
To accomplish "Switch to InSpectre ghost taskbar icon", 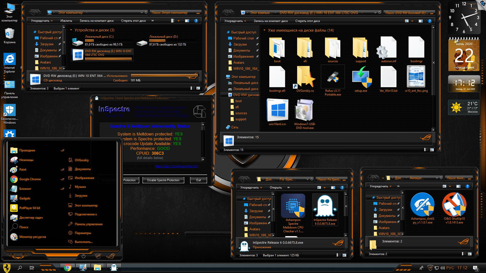I will click(114, 267).
